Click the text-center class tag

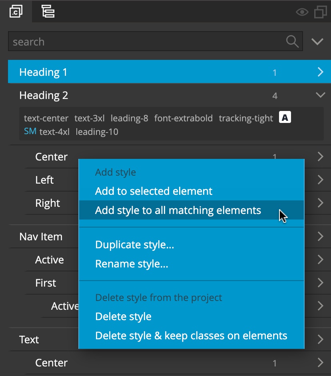click(x=46, y=118)
